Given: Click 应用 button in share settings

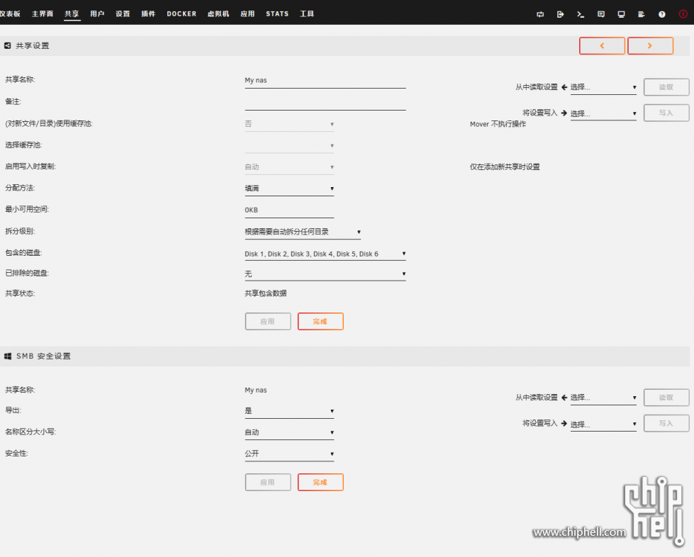Looking at the screenshot, I should coord(268,322).
